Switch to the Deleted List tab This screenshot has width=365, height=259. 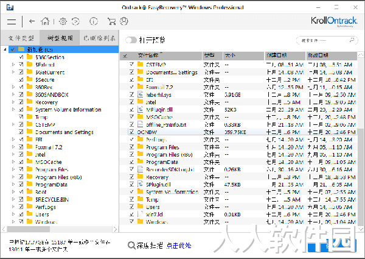(x=99, y=38)
